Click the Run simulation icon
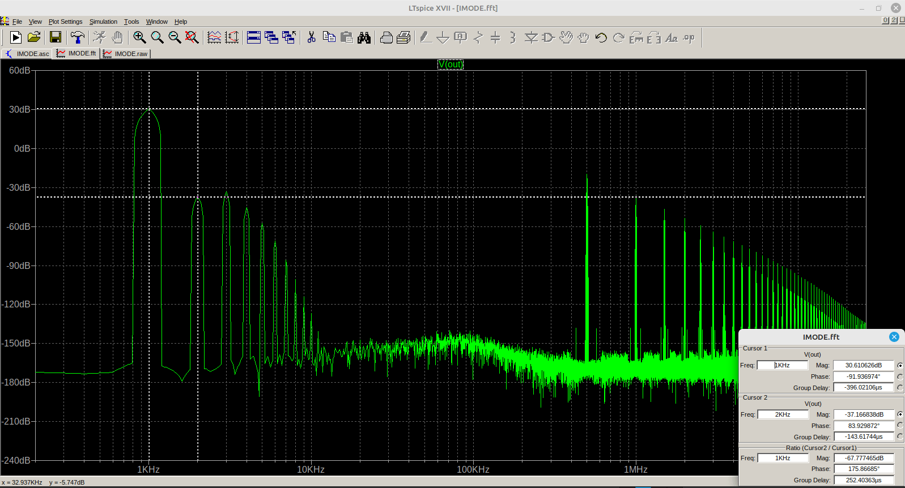The image size is (905, 488). (16, 37)
